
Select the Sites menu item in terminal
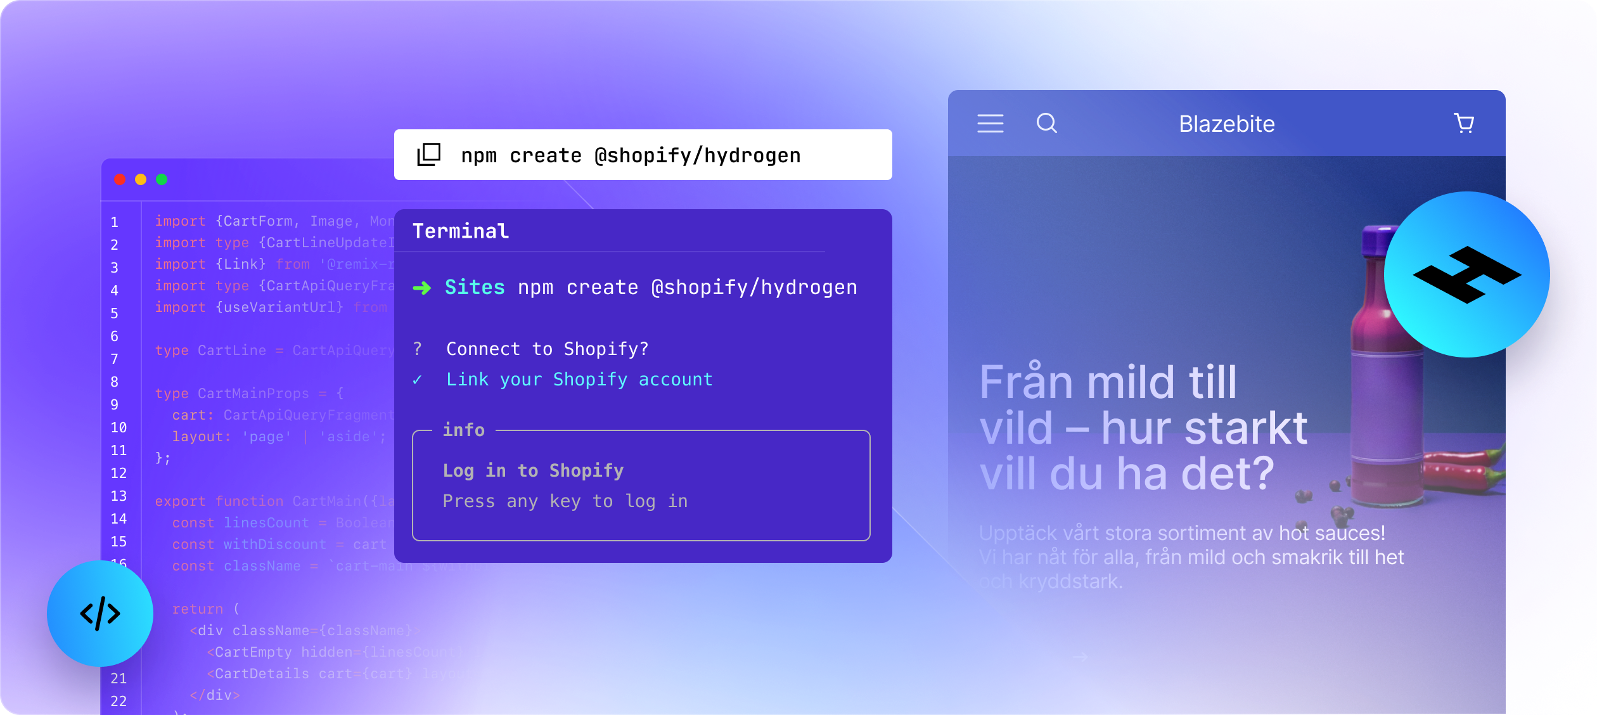click(468, 287)
